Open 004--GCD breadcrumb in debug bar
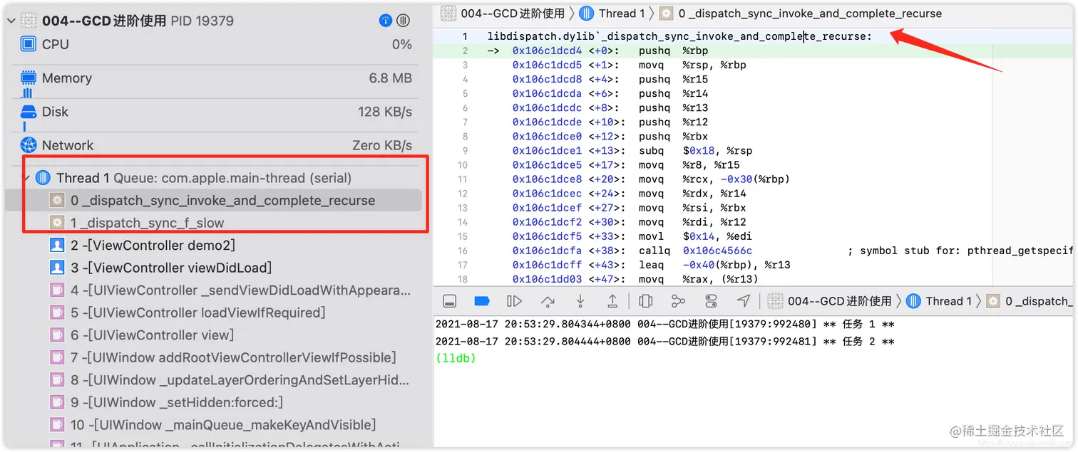This screenshot has height=452, width=1078. [830, 301]
